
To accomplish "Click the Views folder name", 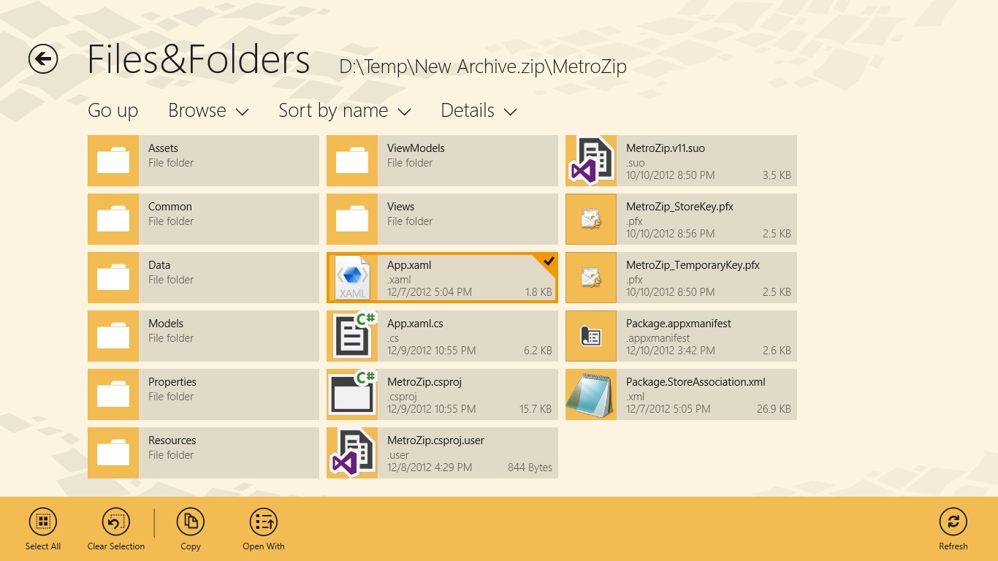I will point(400,207).
